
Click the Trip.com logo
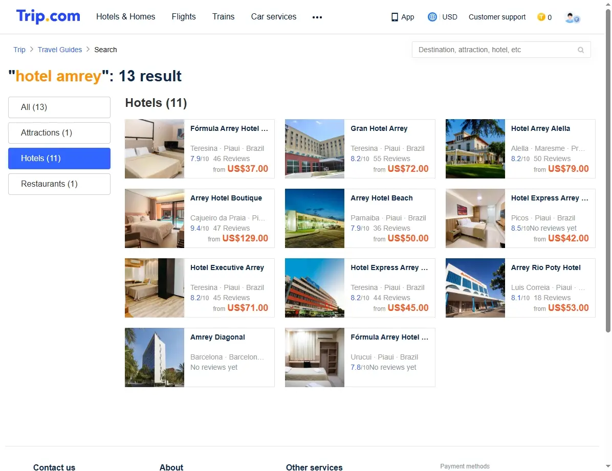[x=48, y=16]
